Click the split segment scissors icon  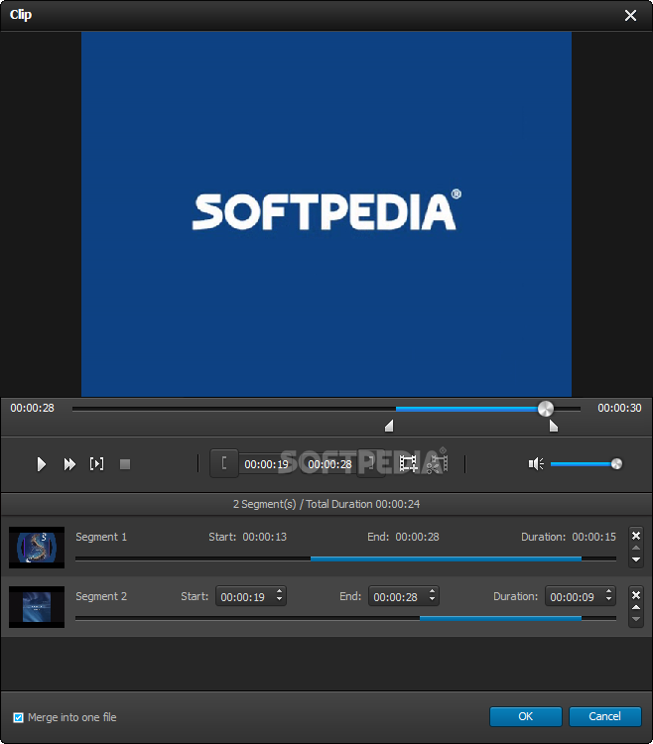(x=437, y=463)
